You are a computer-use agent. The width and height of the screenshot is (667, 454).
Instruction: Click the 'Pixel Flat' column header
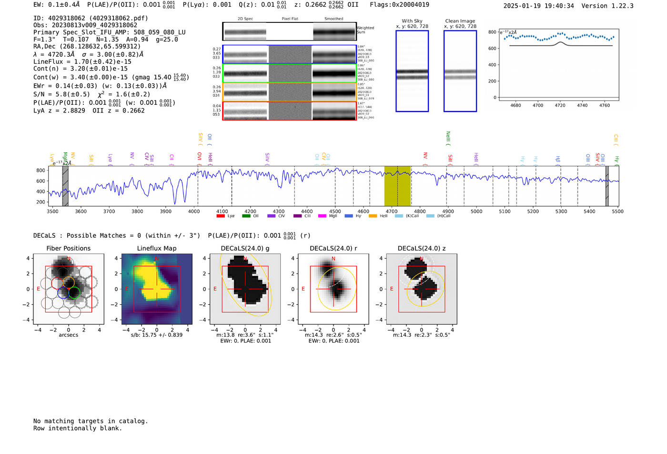[290, 19]
